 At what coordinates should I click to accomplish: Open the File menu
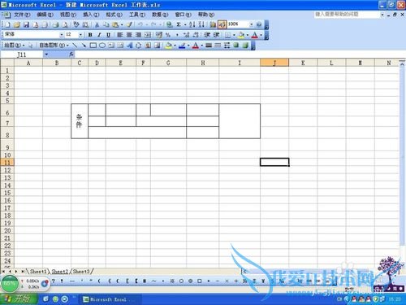22,15
